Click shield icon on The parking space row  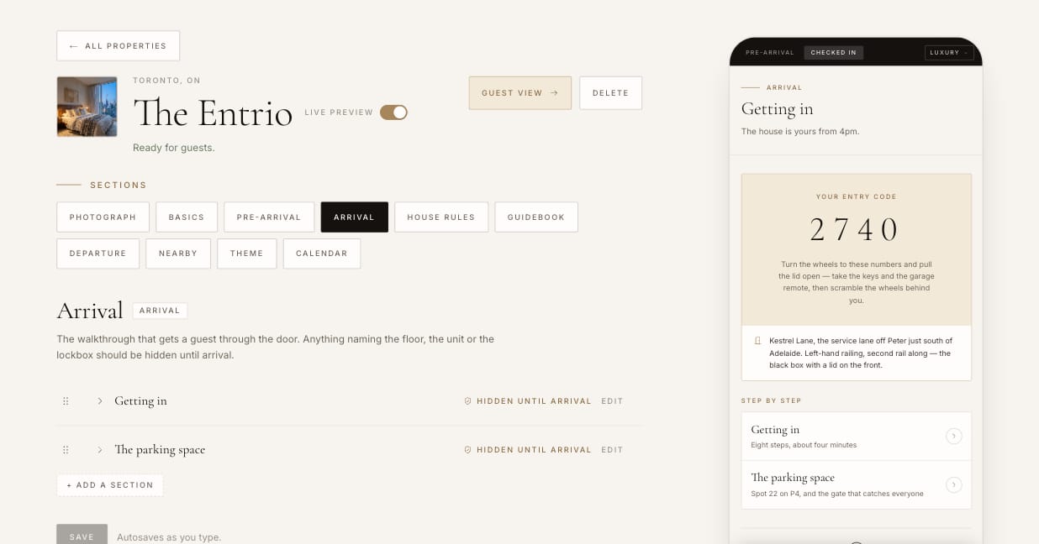pyautogui.click(x=467, y=450)
